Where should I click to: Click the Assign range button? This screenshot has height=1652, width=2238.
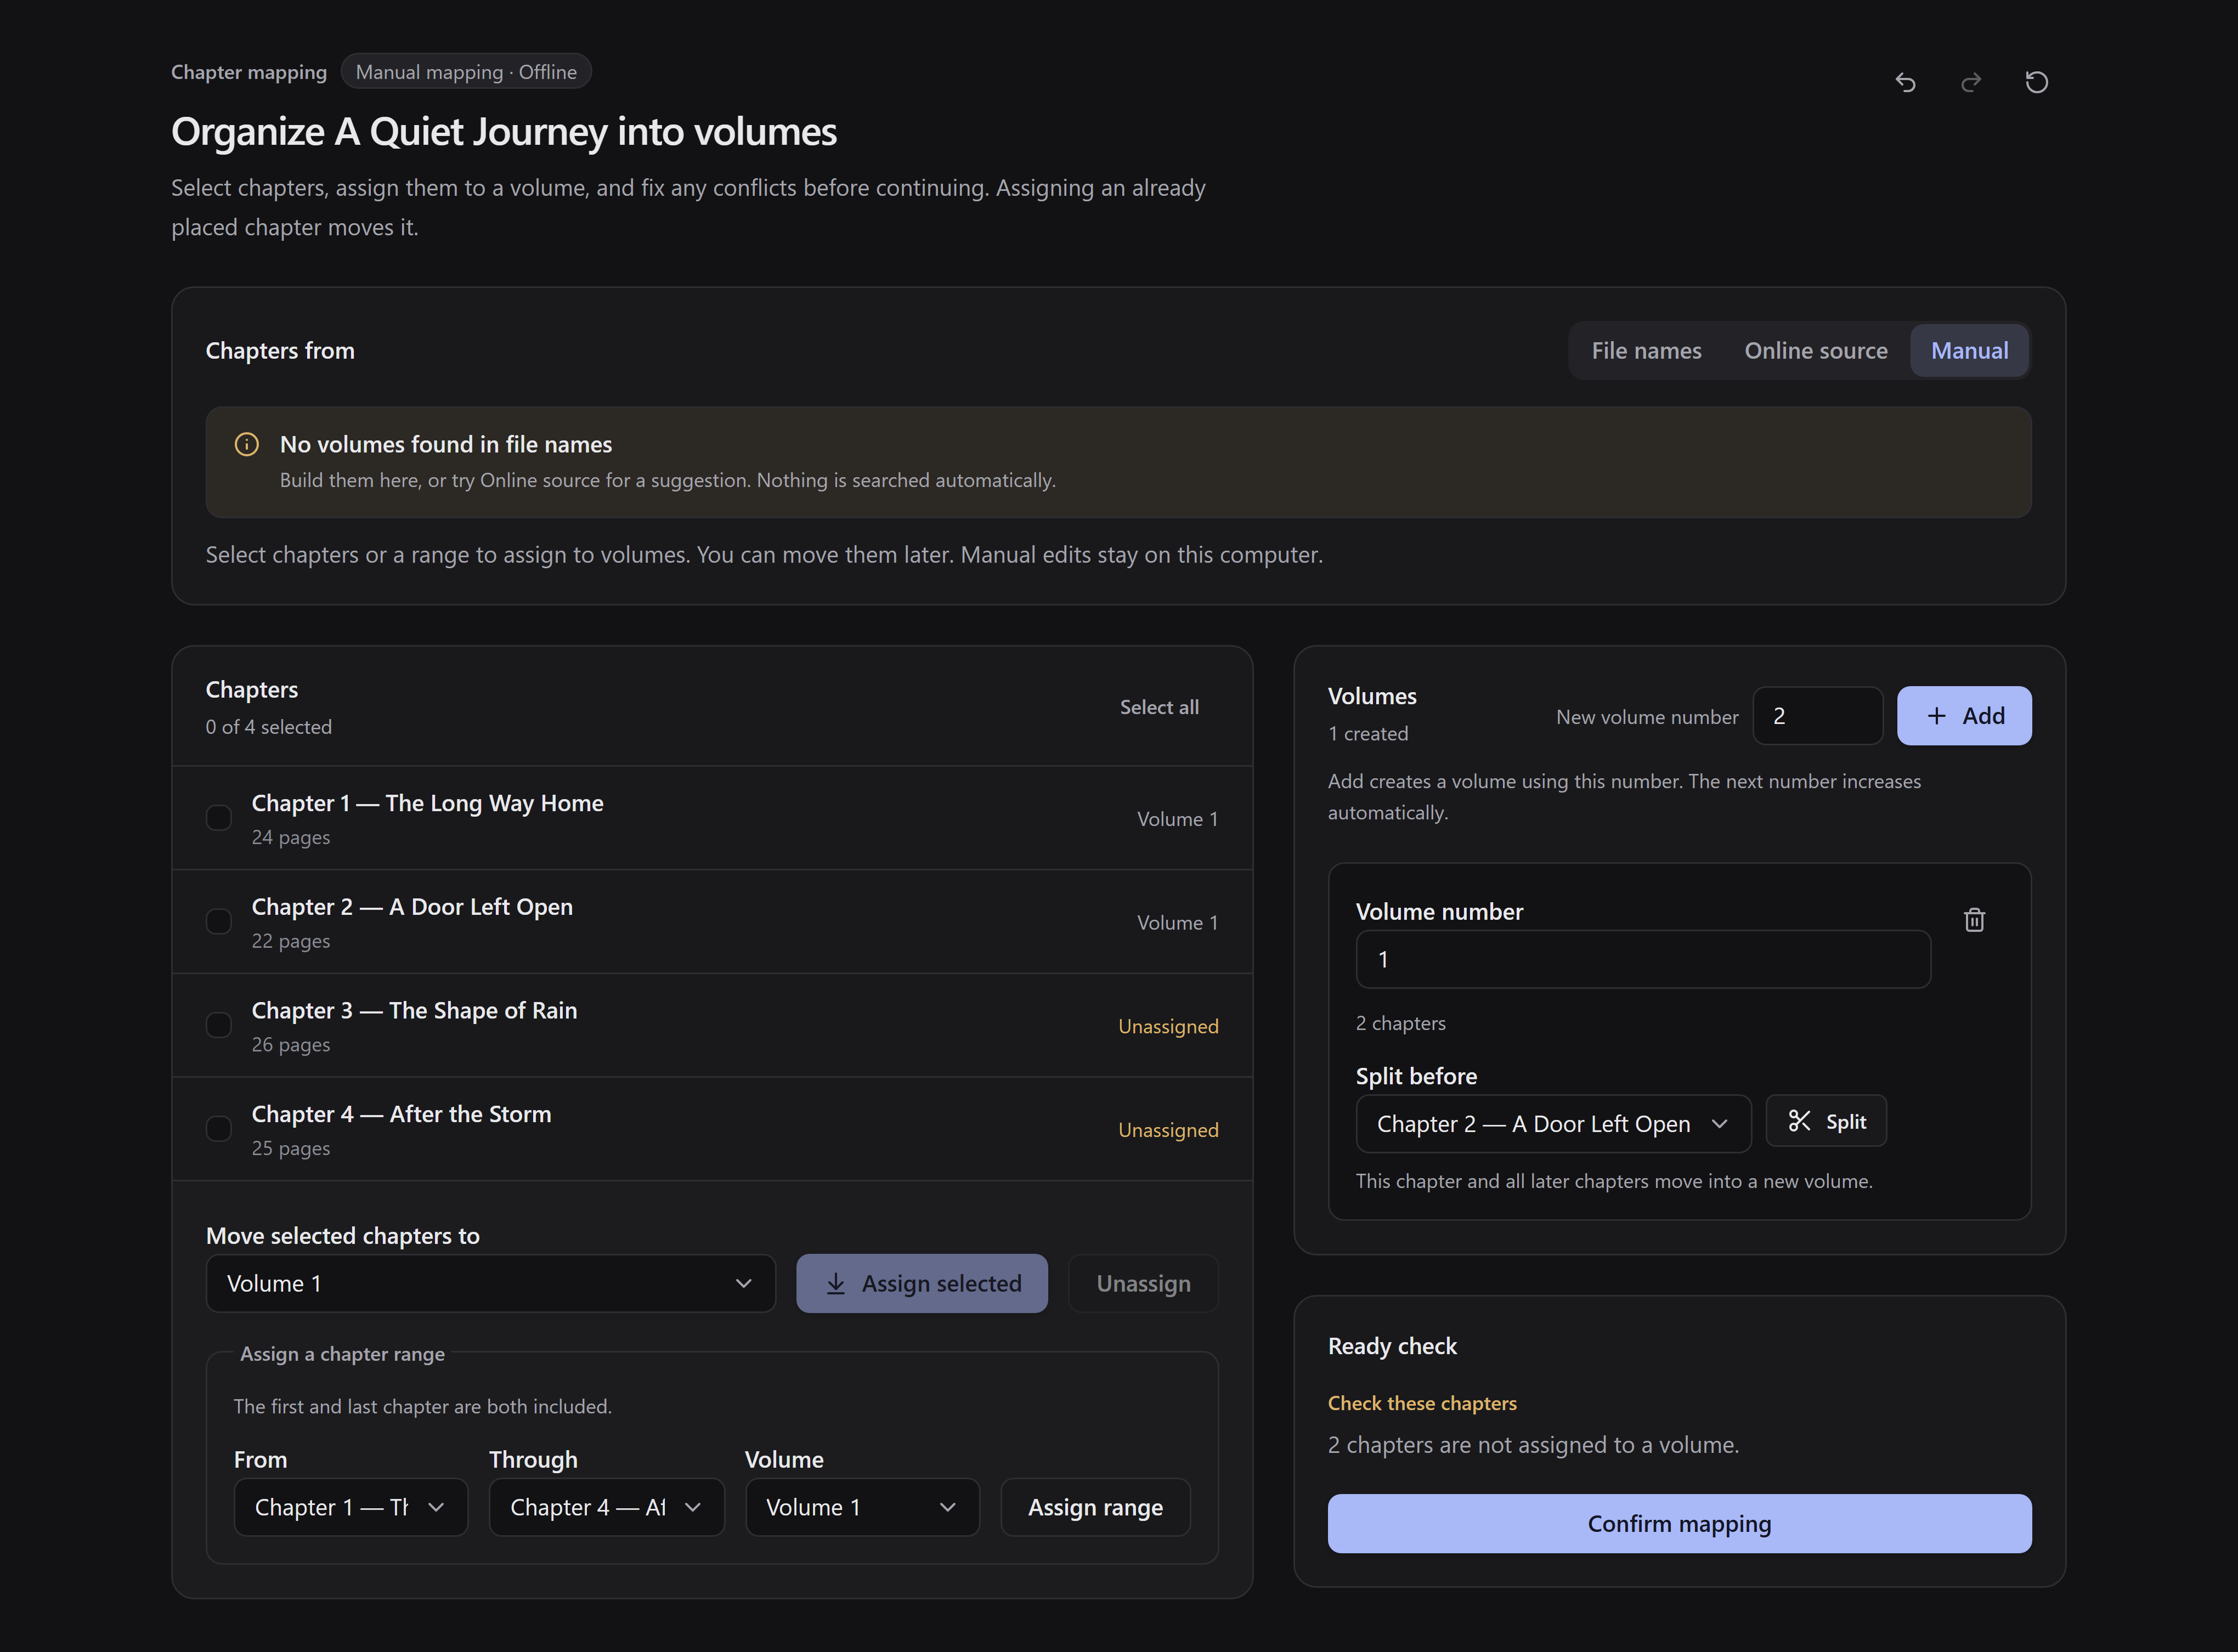pos(1095,1507)
